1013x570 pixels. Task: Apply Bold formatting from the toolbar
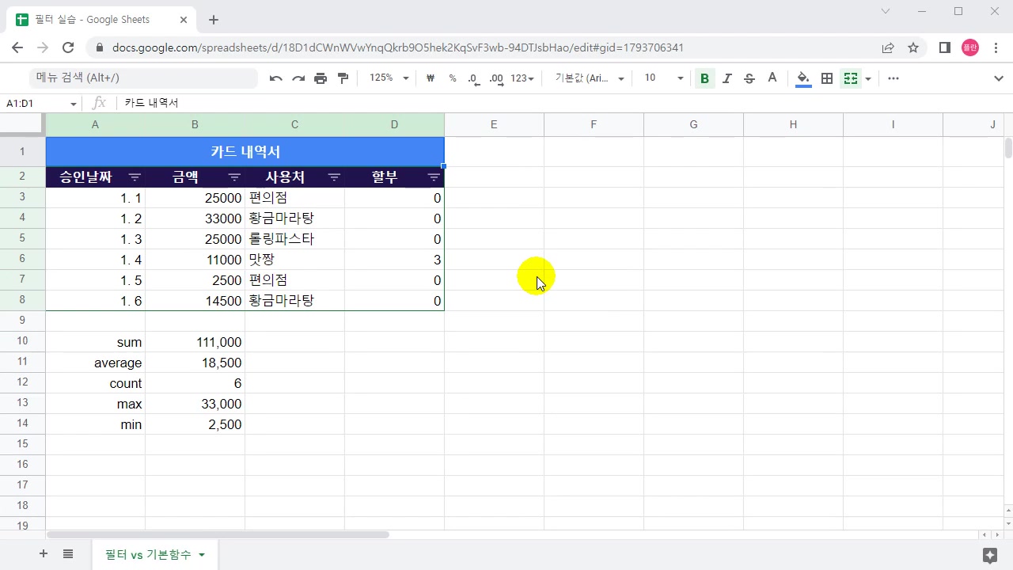click(704, 78)
